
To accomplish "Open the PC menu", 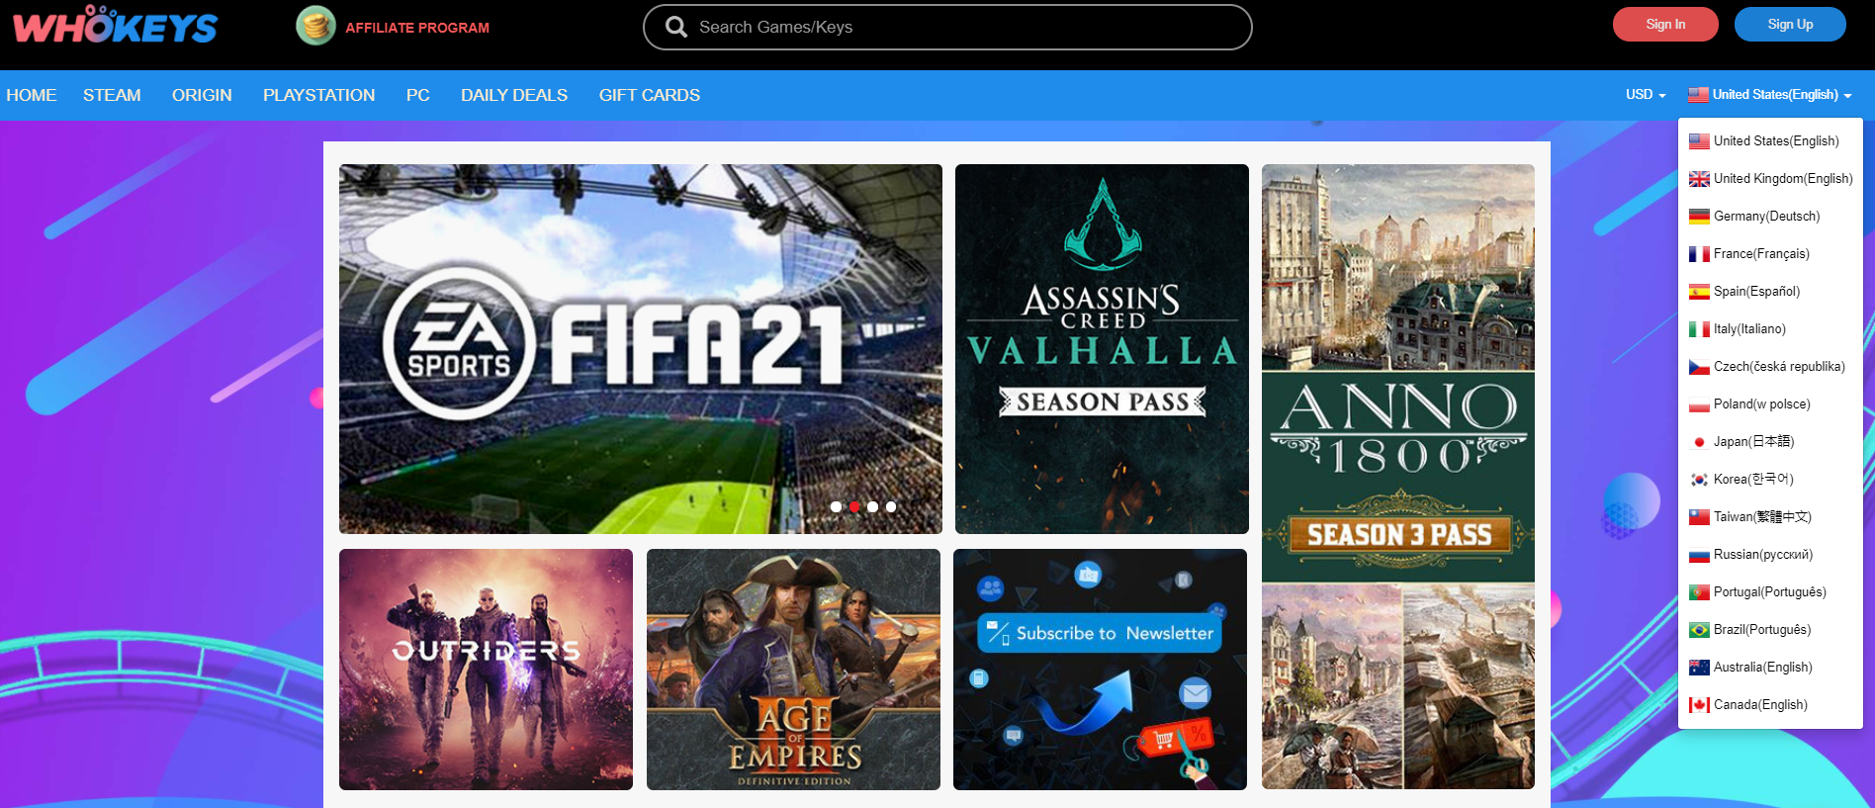I will [x=417, y=95].
